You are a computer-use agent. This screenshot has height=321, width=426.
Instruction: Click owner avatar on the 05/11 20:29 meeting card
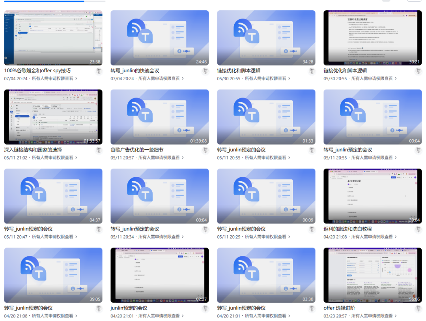312,230
